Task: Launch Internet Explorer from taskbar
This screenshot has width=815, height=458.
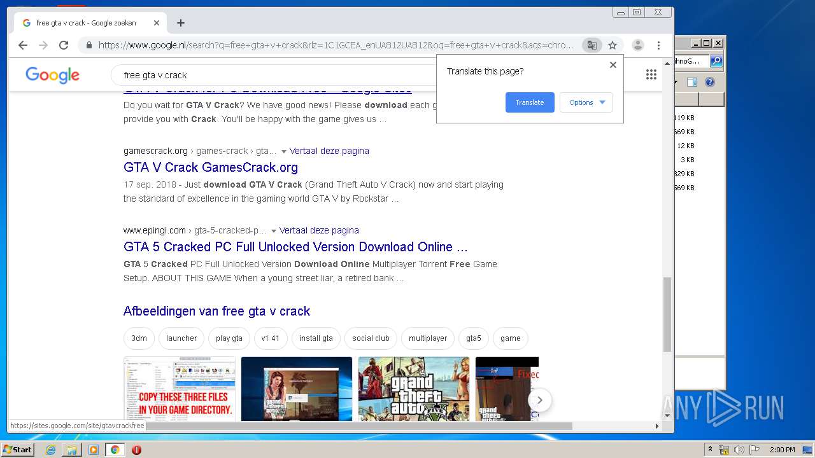Action: coord(50,450)
